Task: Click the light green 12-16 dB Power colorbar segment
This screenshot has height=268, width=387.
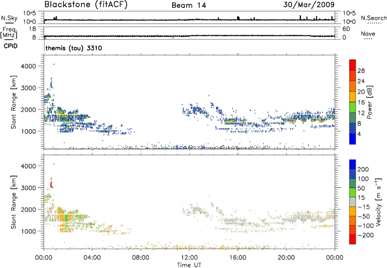Action: [x=353, y=107]
